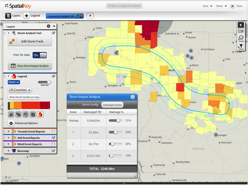Uncheck the Legend layer checkbox
The height and width of the screenshot is (185, 248).
(54, 76)
